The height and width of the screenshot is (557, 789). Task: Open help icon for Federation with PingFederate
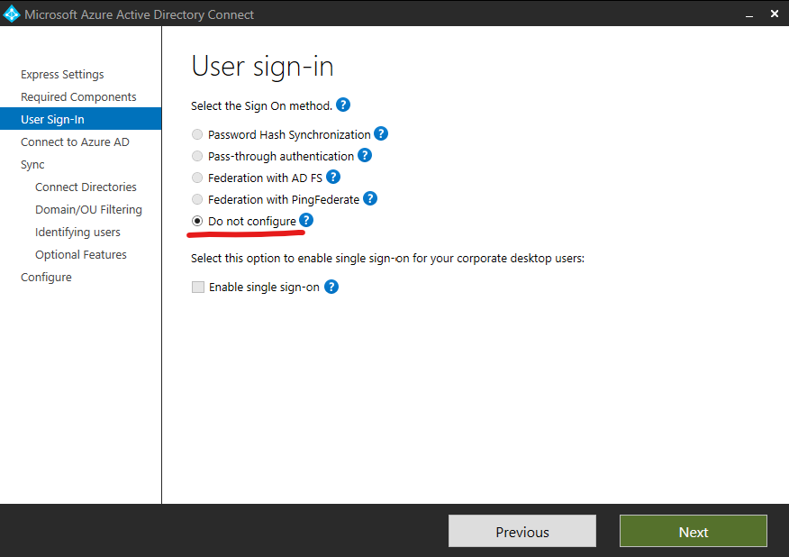coord(370,199)
